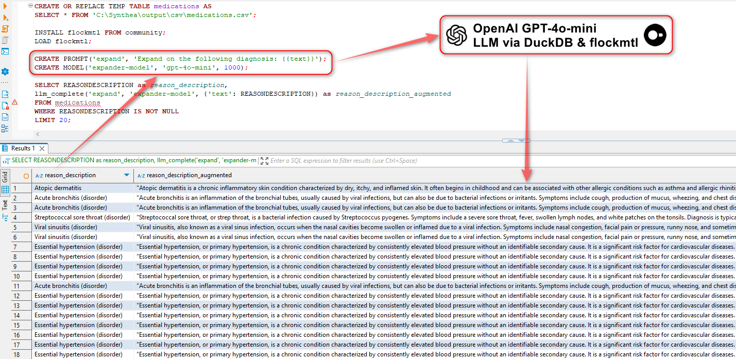
Task: Click the reason_description_augmented column header
Action: click(435, 175)
